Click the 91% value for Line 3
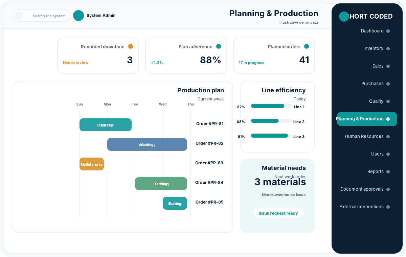Image resolution: width=406 pixels, height=257 pixels. pyautogui.click(x=241, y=137)
